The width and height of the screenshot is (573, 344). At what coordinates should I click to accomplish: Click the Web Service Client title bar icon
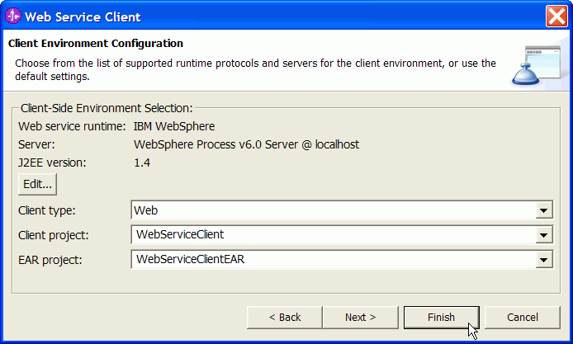pyautogui.click(x=13, y=16)
